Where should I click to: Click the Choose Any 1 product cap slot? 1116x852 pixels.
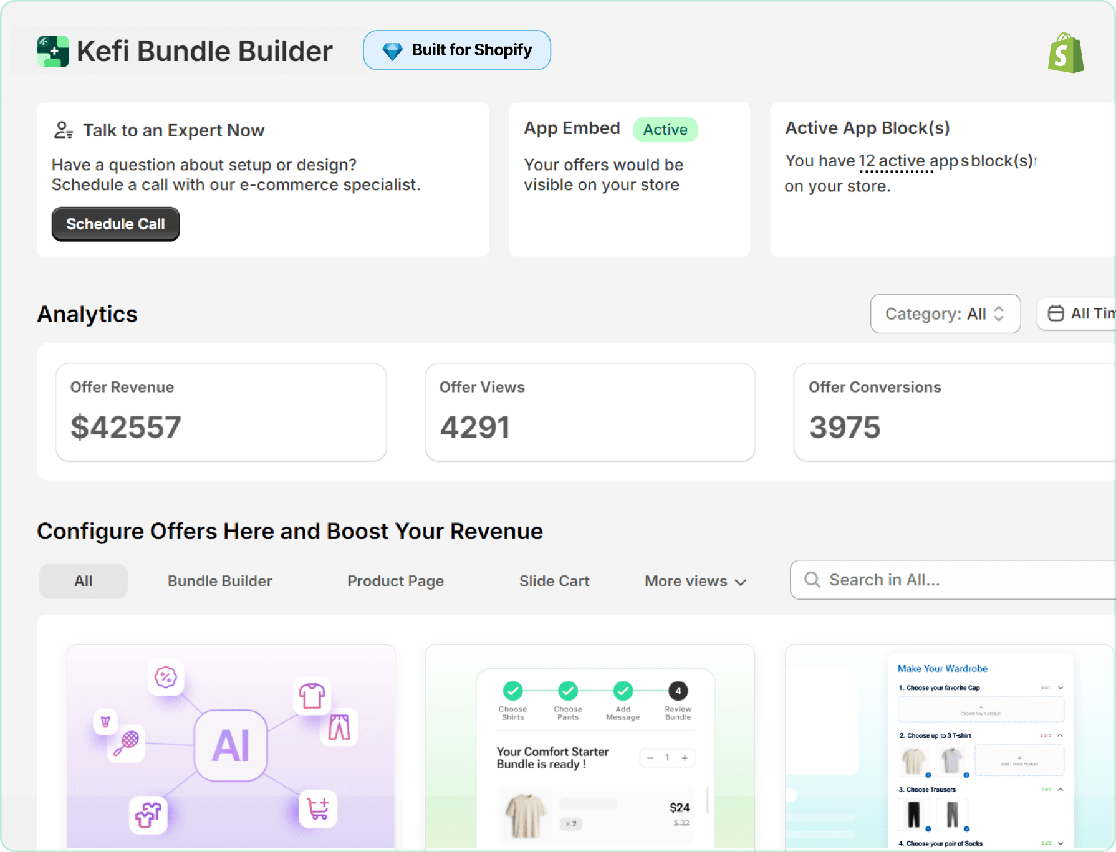tap(981, 710)
